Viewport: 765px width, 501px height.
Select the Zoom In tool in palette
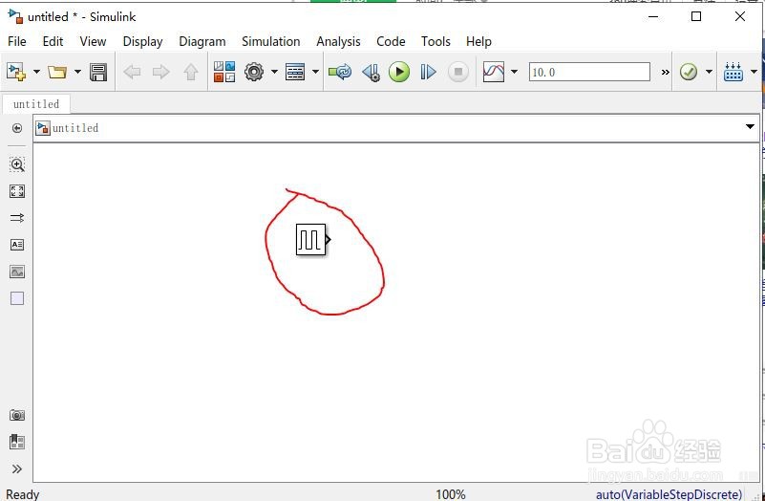(x=17, y=164)
